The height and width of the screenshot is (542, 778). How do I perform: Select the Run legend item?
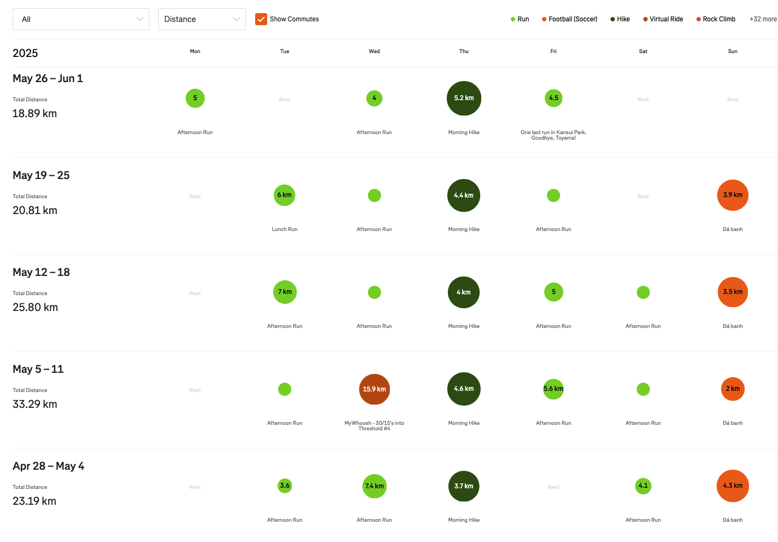(x=520, y=19)
